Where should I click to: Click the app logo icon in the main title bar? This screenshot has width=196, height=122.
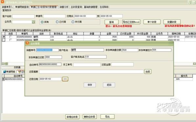click(x=2, y=2)
